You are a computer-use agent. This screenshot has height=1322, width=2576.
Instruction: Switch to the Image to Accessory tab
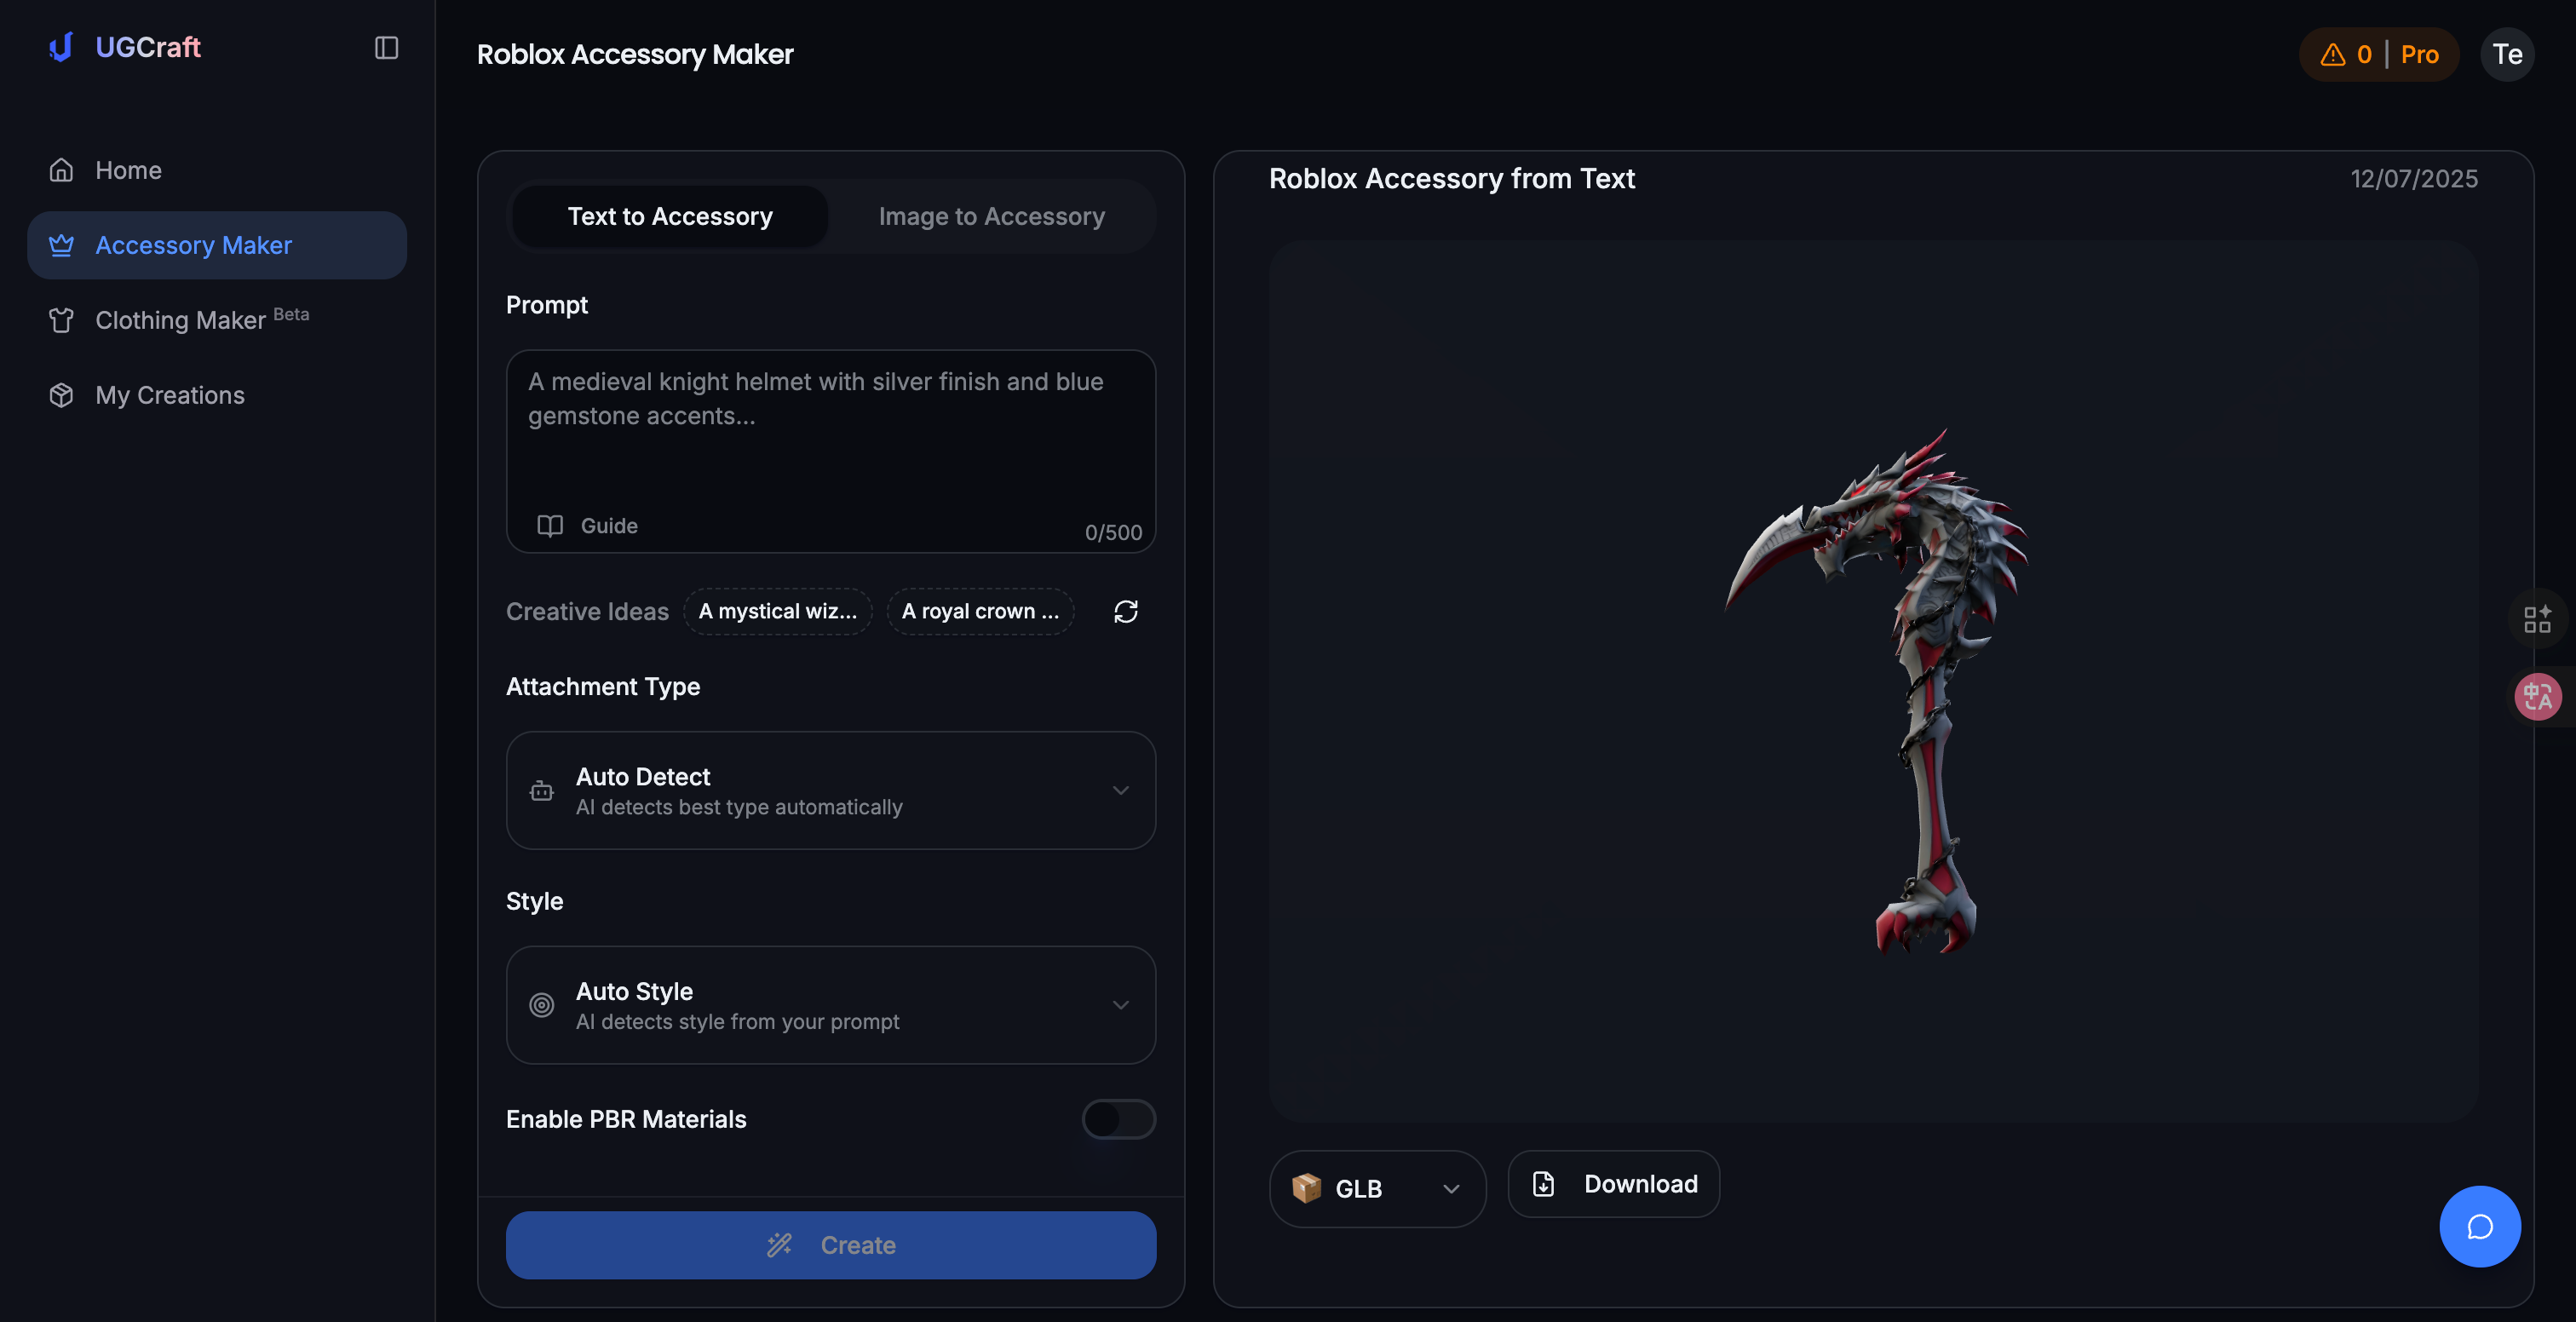[x=991, y=216]
